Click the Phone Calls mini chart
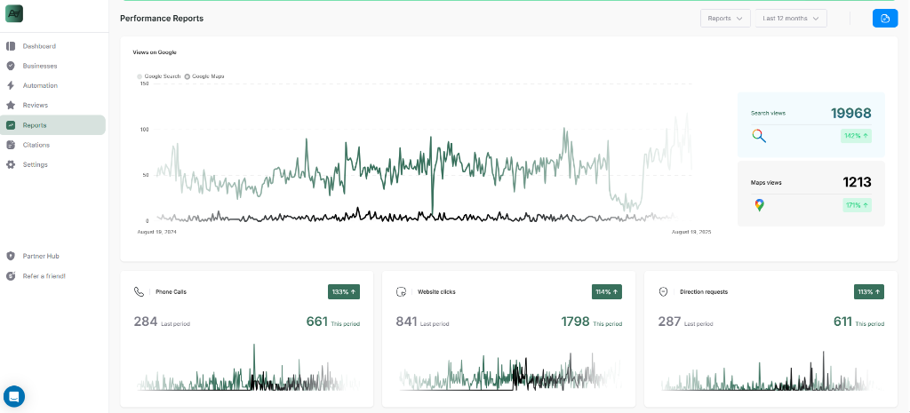The image size is (910, 413). 248,369
